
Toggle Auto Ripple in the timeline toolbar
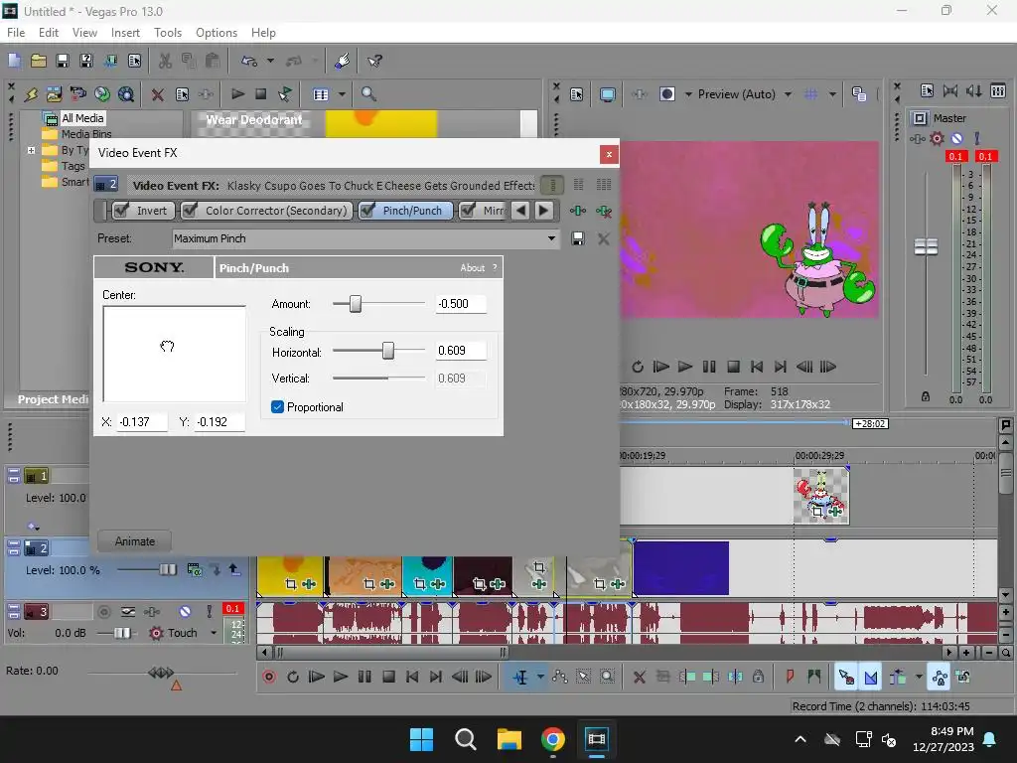(x=898, y=677)
